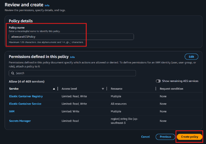Select 'Limited: Read, Write' for Elastic Container Registry
Image resolution: width=206 pixels, height=144 pixels.
pyautogui.click(x=74, y=96)
